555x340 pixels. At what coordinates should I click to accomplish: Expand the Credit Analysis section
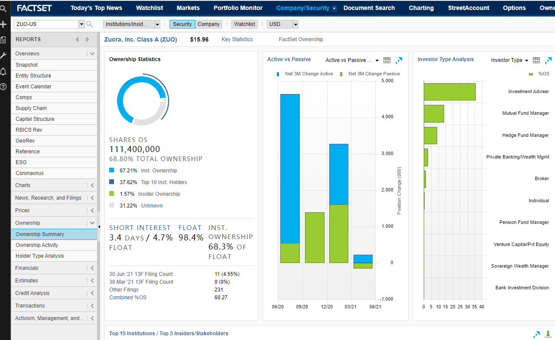(92, 293)
